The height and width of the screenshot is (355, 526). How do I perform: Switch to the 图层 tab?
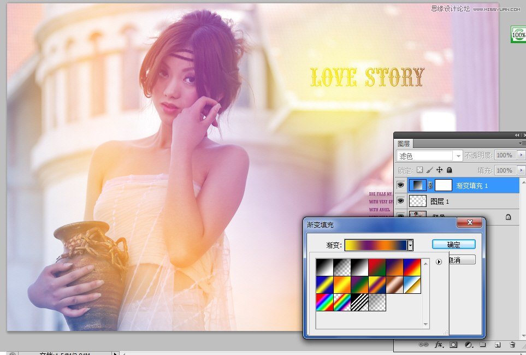(x=404, y=144)
